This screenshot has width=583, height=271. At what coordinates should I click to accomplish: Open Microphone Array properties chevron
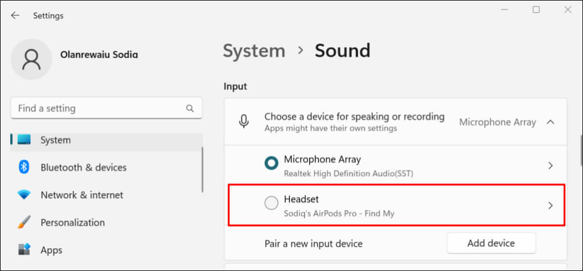pyautogui.click(x=550, y=166)
